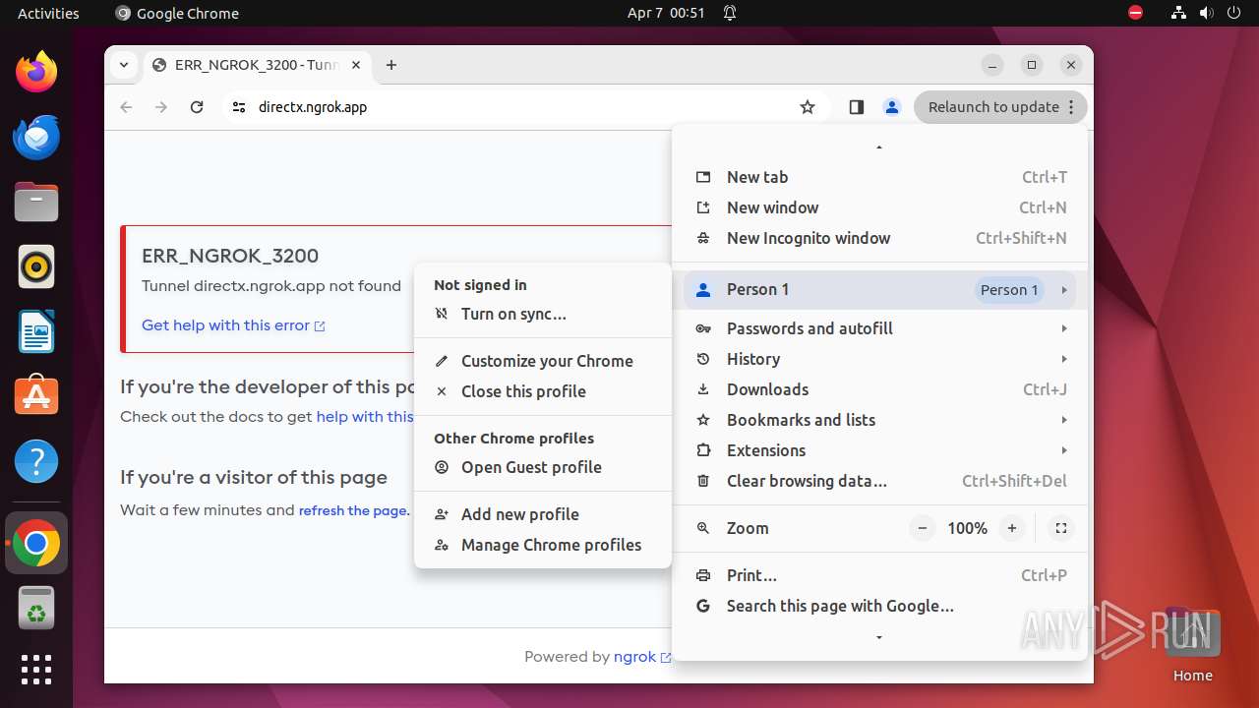1259x708 pixels.
Task: Open new tab with plus button
Action: (391, 65)
